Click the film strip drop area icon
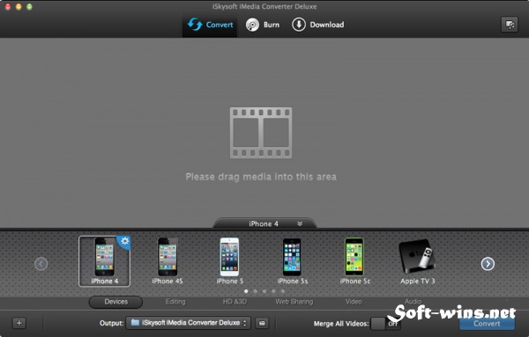 (261, 133)
